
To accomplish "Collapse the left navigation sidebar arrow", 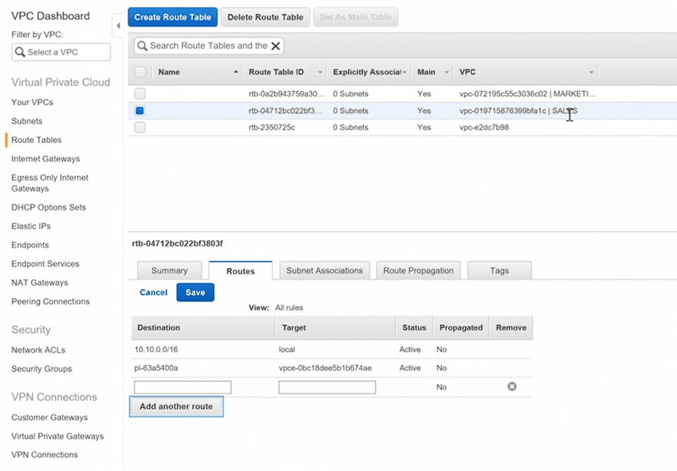I will click(x=118, y=26).
